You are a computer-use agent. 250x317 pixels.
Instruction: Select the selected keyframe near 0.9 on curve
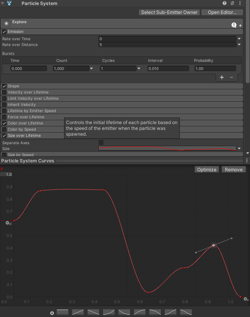coord(213,245)
